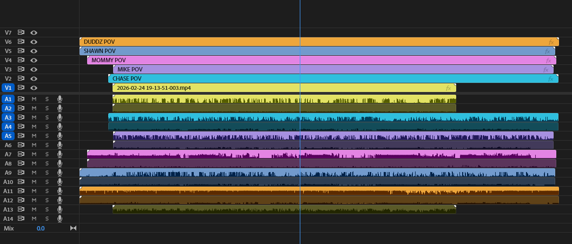Viewport: 572px width, 244px height.
Task: Click the fx badge on the mp4 clip
Action: coord(448,88)
